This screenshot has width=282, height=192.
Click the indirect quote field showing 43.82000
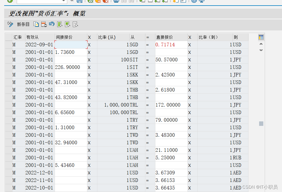pyautogui.click(x=71, y=97)
